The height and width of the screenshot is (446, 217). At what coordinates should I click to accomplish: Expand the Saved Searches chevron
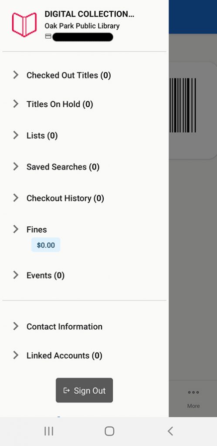tap(16, 167)
